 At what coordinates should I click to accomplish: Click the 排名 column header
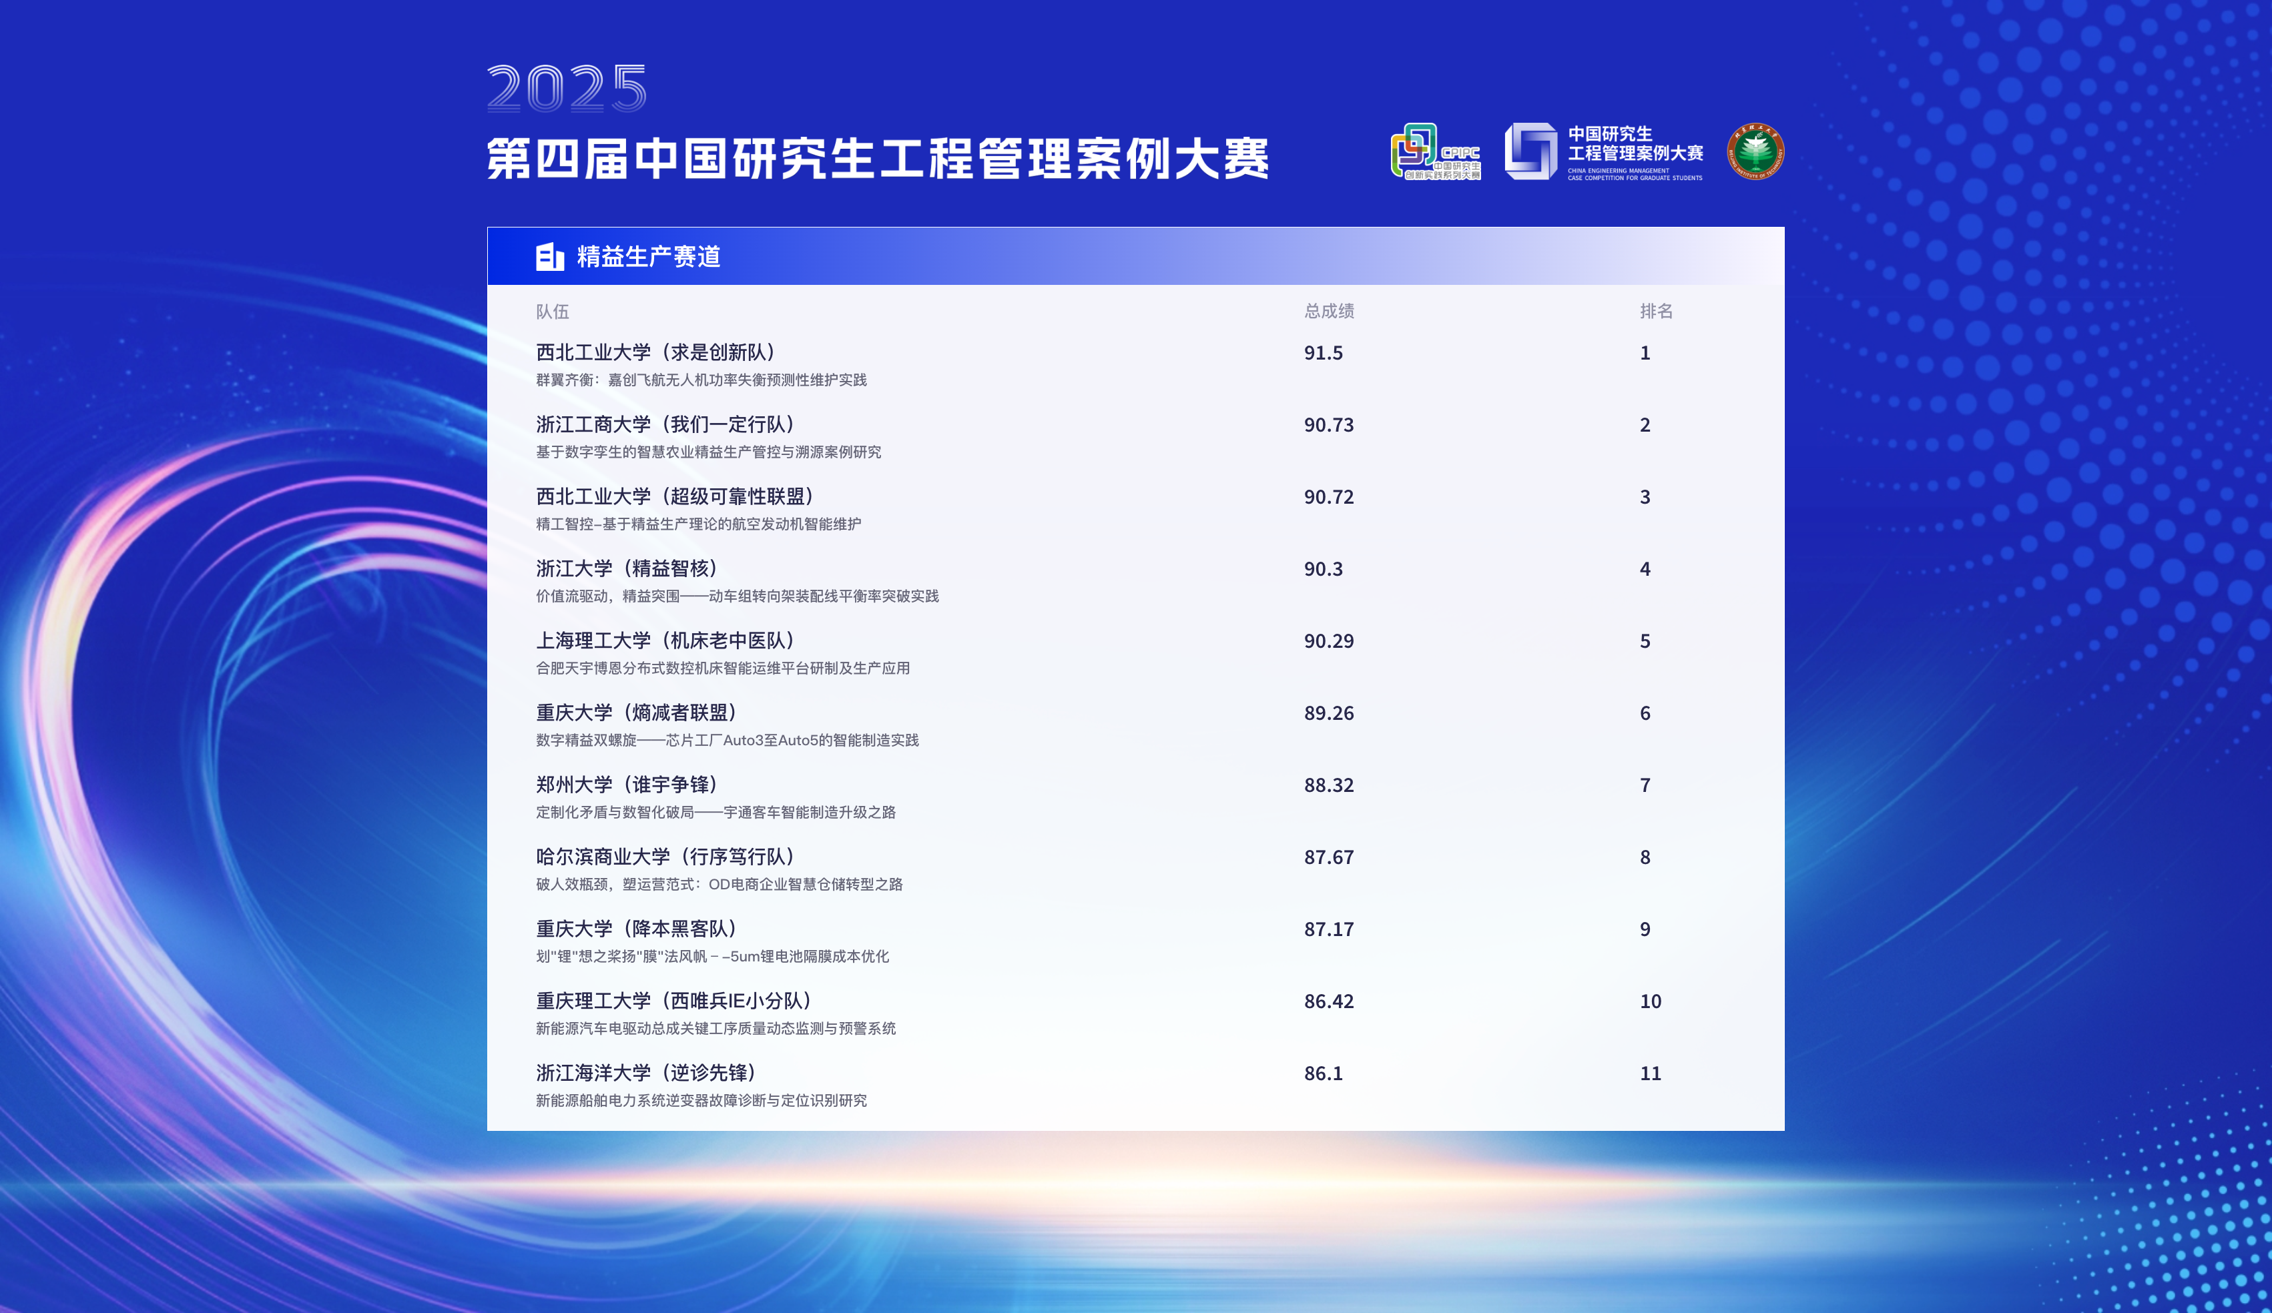(x=1655, y=312)
